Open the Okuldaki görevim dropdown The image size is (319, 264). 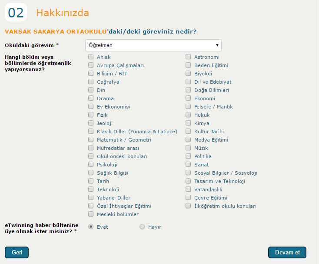coord(153,45)
